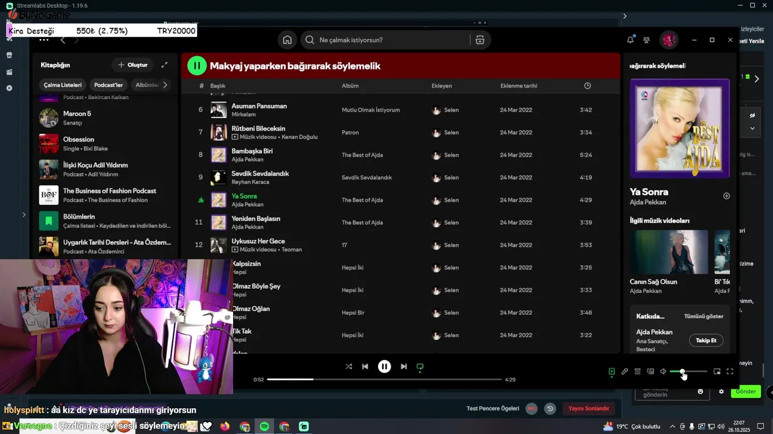Viewport: 773px width, 434px height.
Task: Expand the Kitaplığın library panel
Action: click(164, 64)
